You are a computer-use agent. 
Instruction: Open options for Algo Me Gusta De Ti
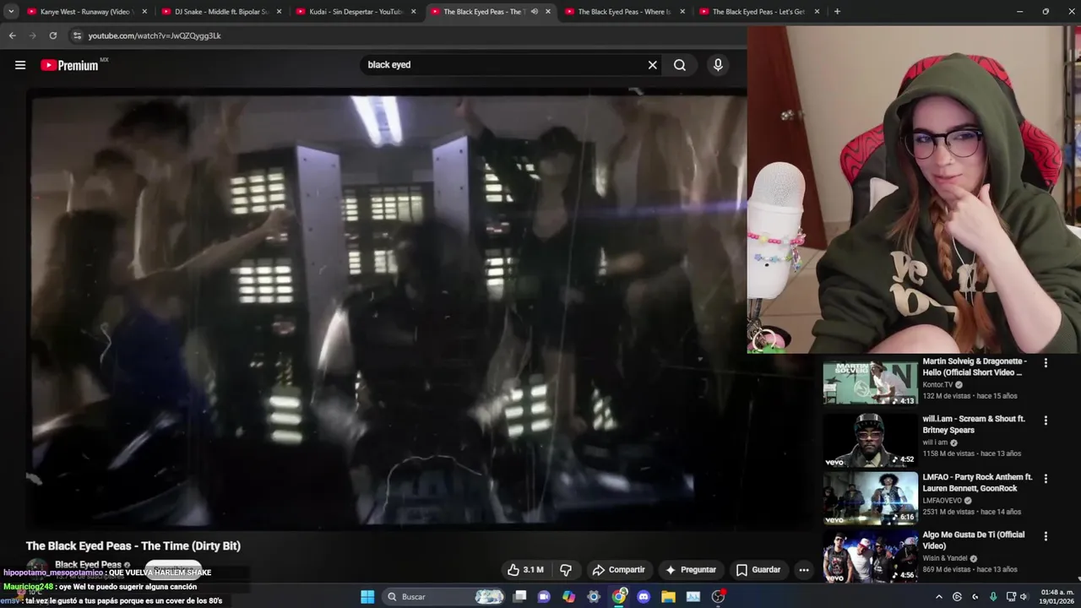point(1046,536)
